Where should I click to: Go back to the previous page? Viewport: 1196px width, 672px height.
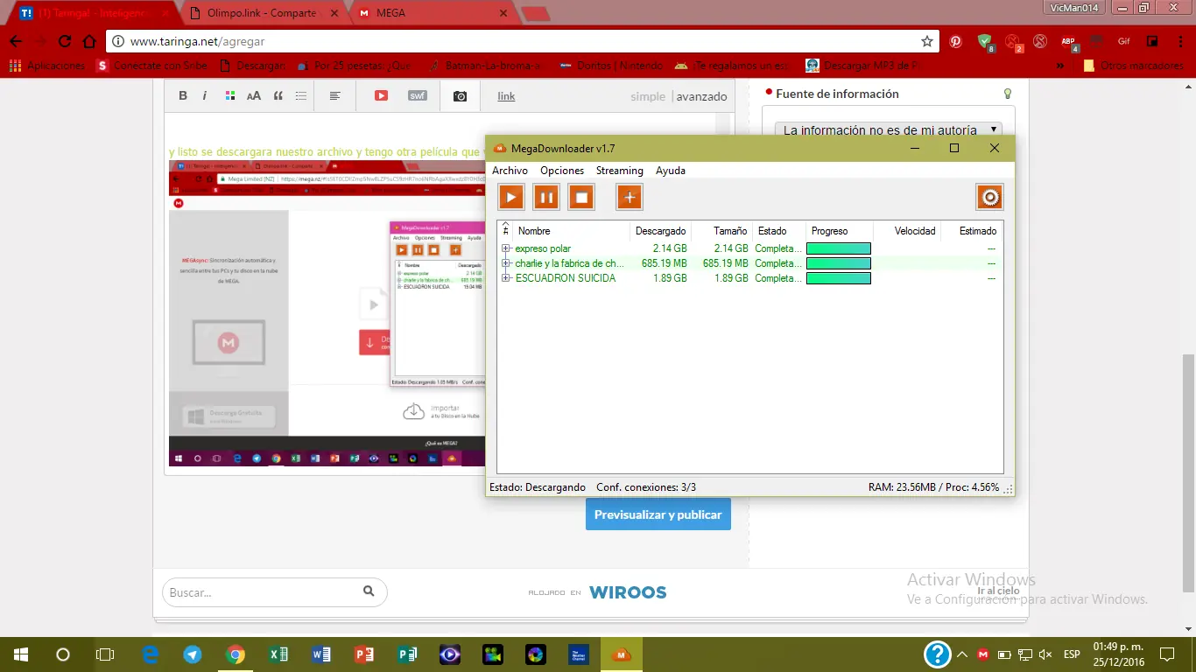point(16,41)
